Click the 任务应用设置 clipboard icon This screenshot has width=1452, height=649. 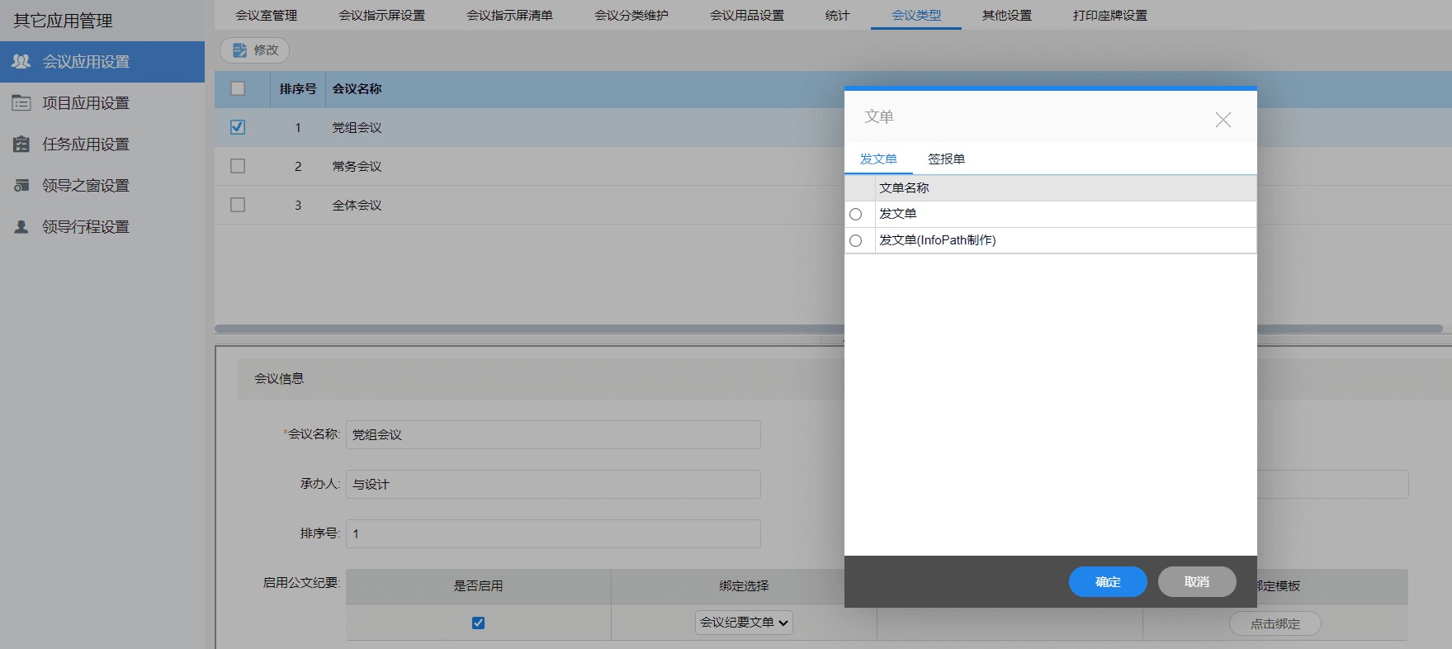coord(21,144)
